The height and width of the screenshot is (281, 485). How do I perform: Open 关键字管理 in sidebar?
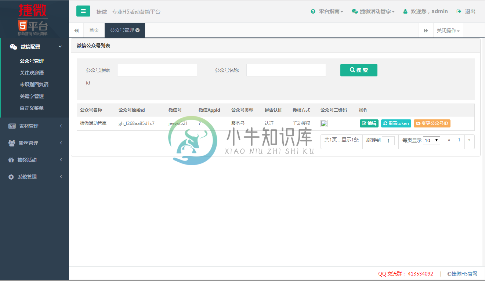click(32, 96)
